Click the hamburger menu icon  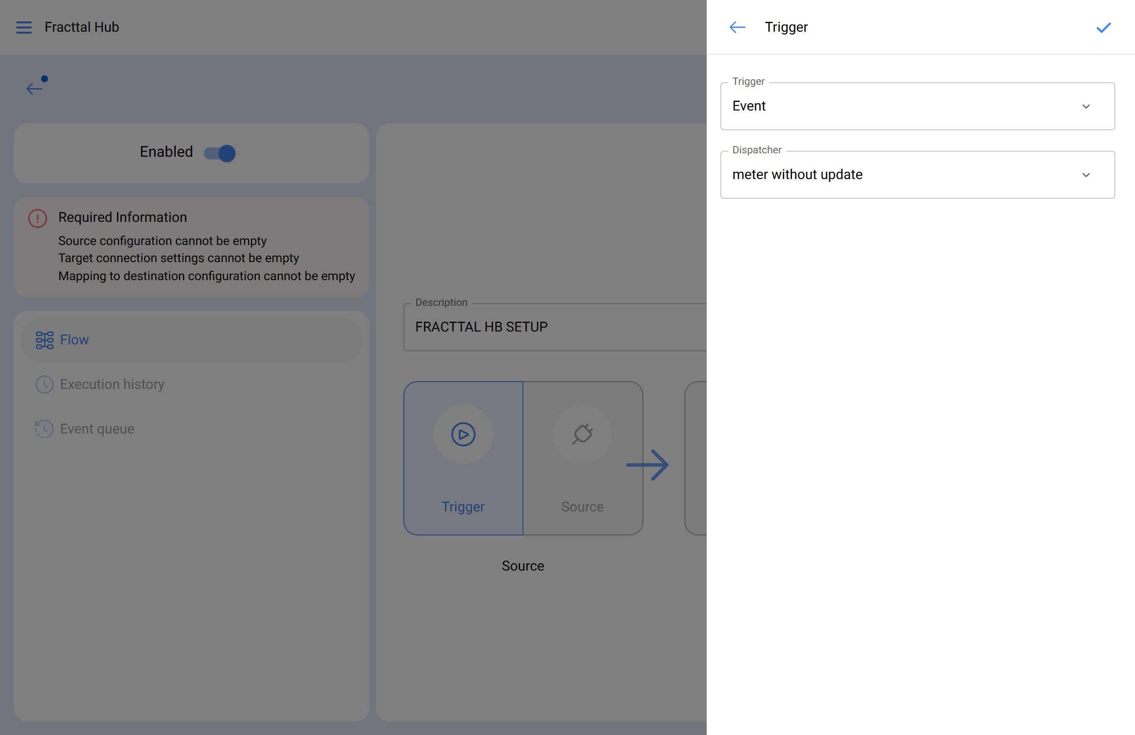24,27
